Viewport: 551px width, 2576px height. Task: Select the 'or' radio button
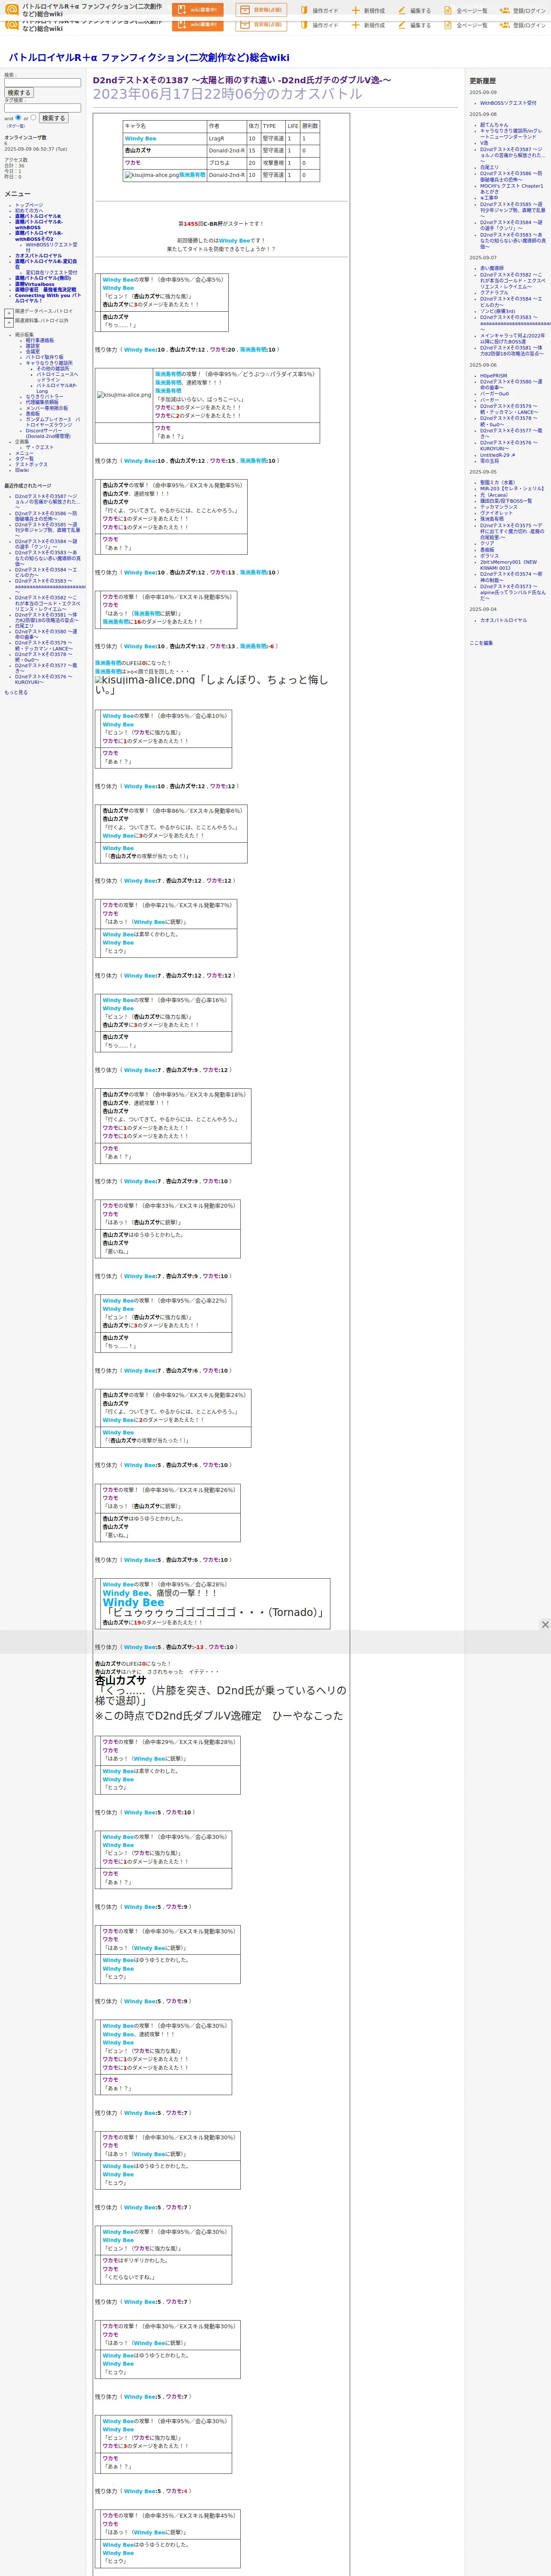[x=33, y=118]
